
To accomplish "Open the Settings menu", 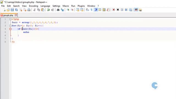I will [56, 6].
